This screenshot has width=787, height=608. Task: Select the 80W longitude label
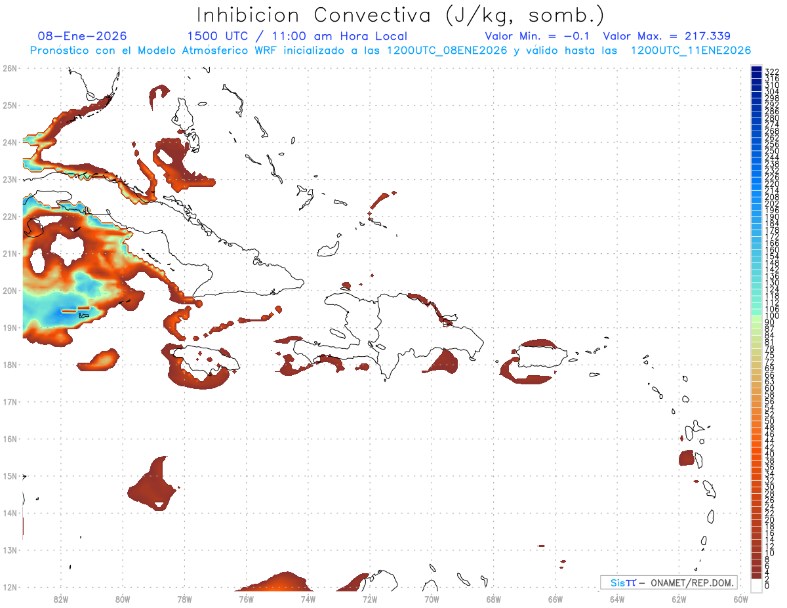(123, 598)
